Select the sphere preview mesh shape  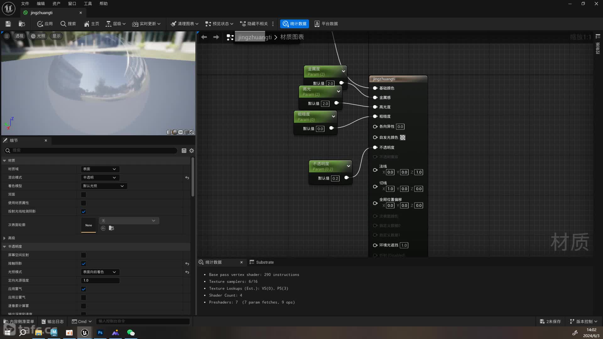coord(175,132)
